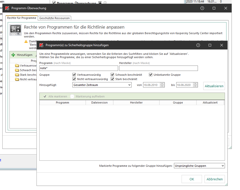Open help in Sicherheitsgruppe hinzufügen dialog
This screenshot has width=240, height=190.
pyautogui.click(x=198, y=45)
